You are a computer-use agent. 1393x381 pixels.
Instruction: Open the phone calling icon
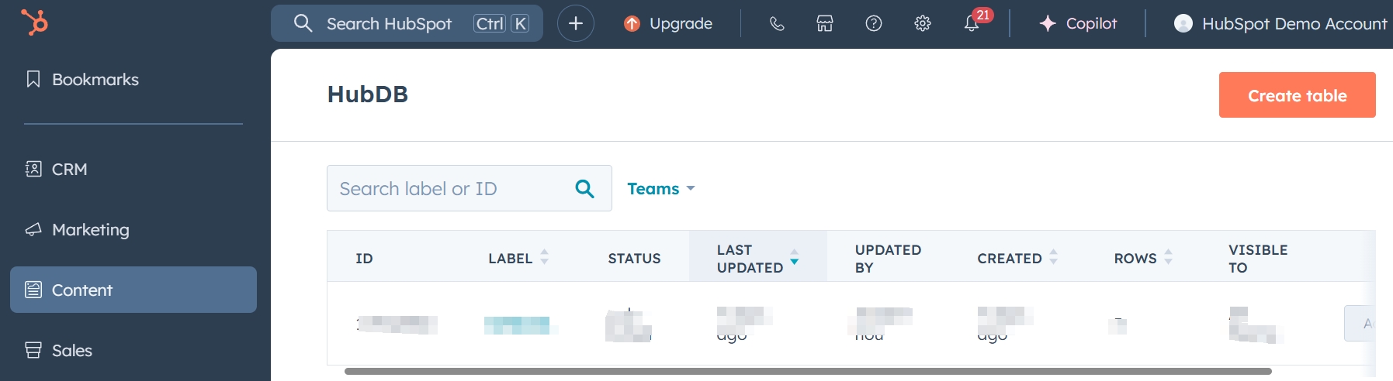[777, 23]
